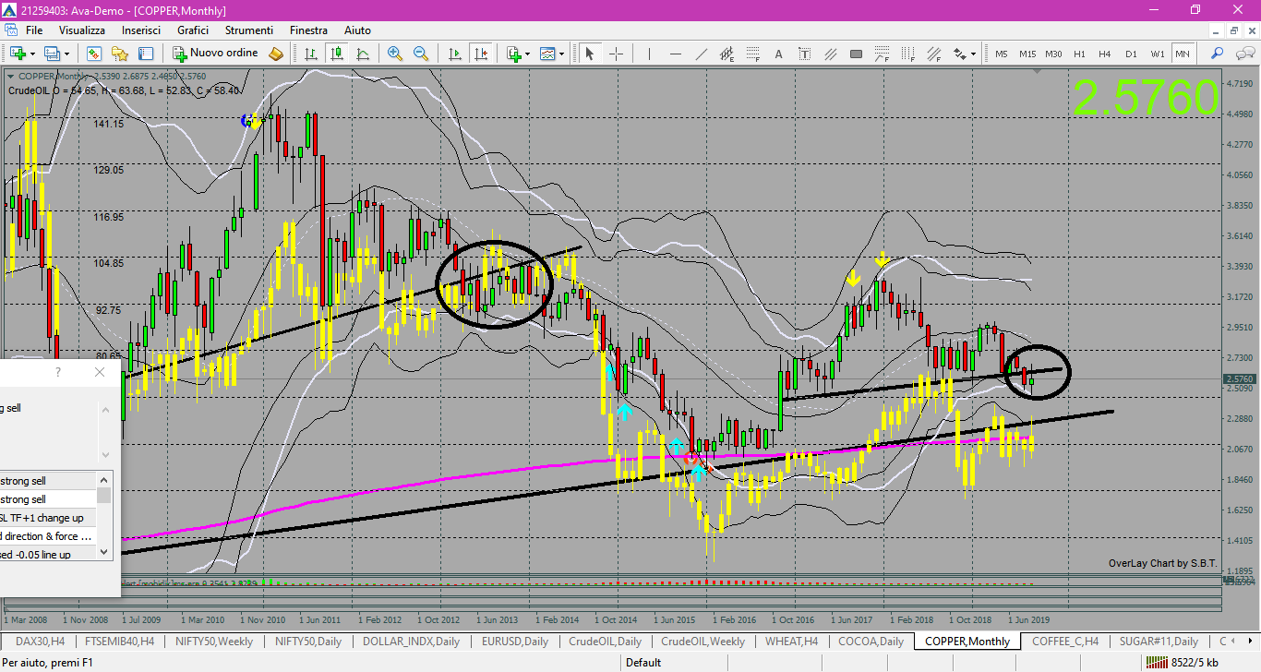The width and height of the screenshot is (1261, 672).
Task: Select the text A tool
Action: (x=778, y=54)
